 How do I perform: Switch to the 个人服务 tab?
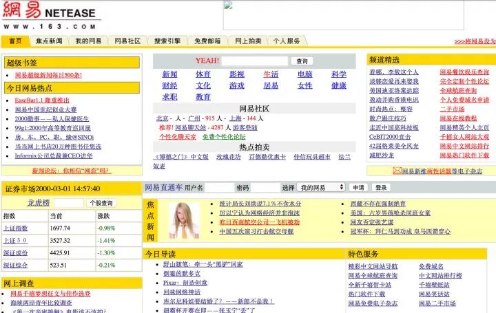287,41
